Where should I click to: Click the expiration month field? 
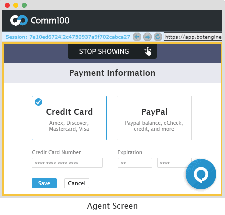135,163
